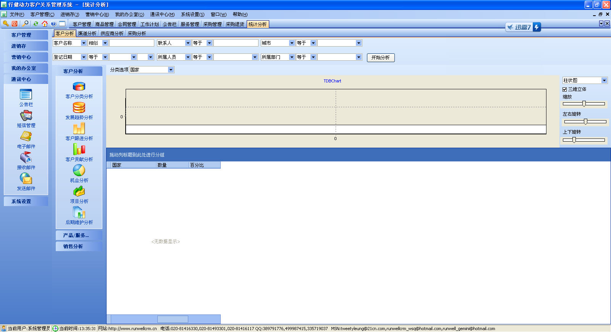Image resolution: width=611 pixels, height=332 pixels.
Task: Open the 所属人员 field dropdown
Action: click(188, 57)
